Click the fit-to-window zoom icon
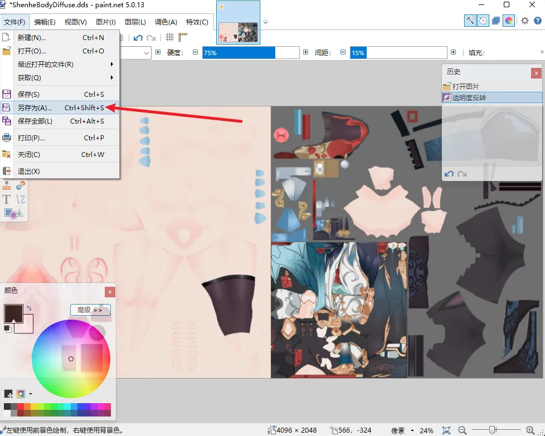The width and height of the screenshot is (545, 436). tap(446, 430)
